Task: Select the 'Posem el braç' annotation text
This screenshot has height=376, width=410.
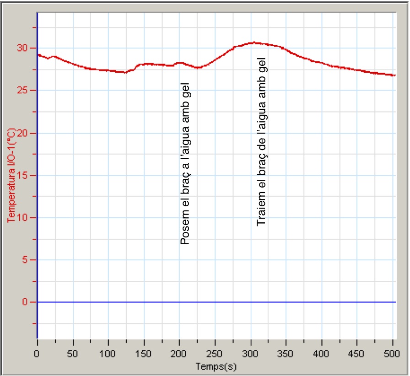Action: (185, 164)
